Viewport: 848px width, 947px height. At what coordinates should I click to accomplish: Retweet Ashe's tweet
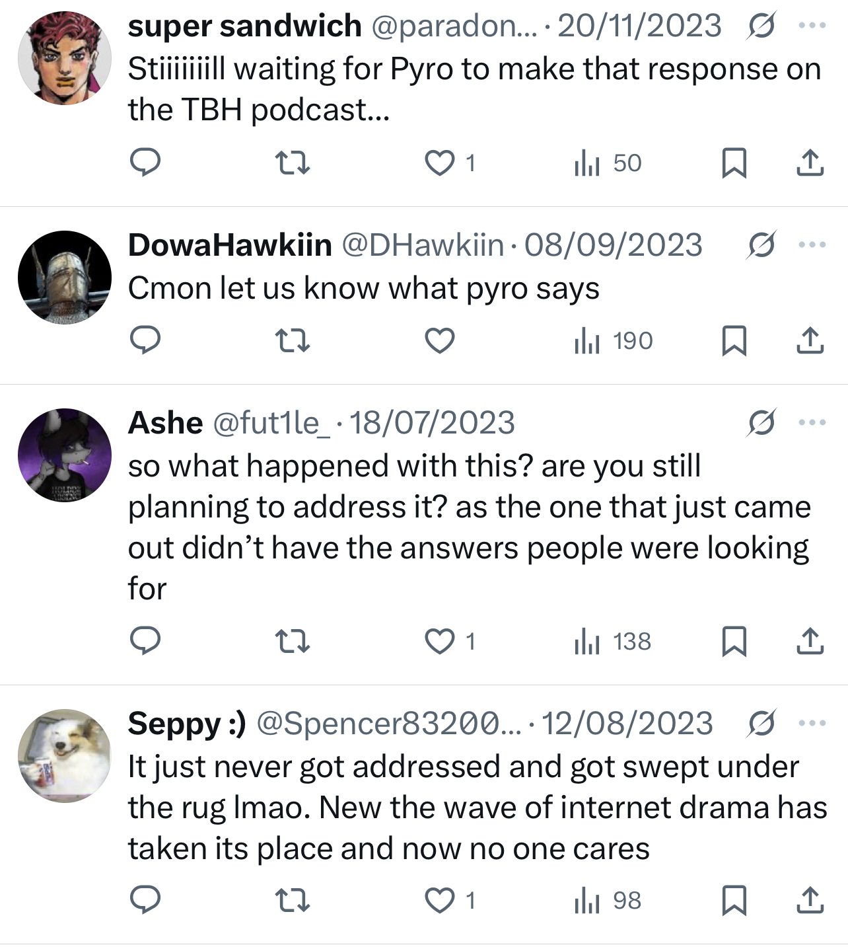click(x=291, y=641)
